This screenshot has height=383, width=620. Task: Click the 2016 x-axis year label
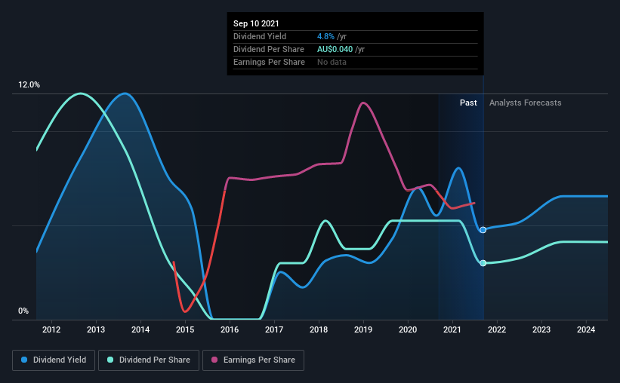pos(230,329)
